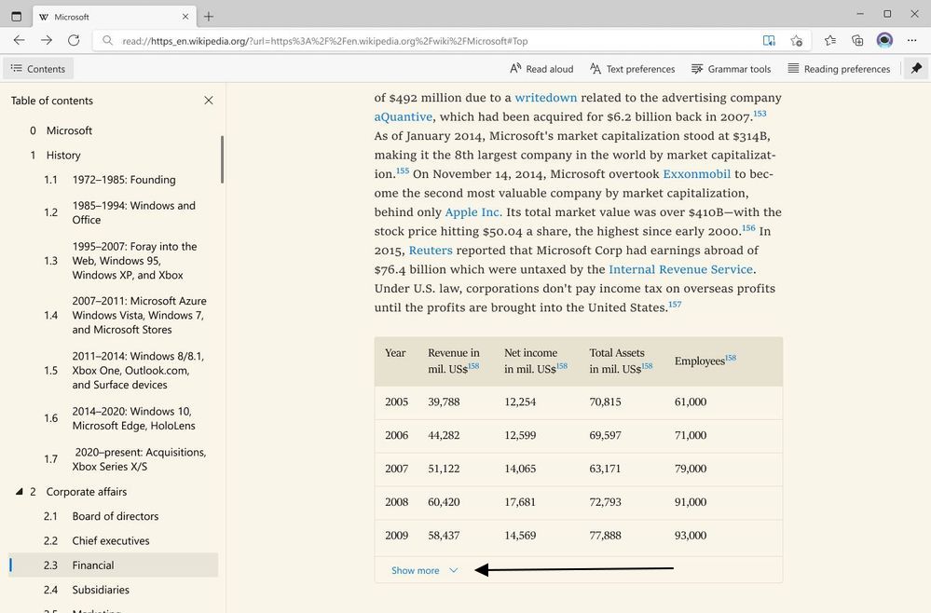The width and height of the screenshot is (931, 613).
Task: Open the Apple Inc. link
Action: tap(473, 211)
